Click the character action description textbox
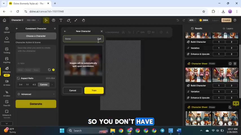 [36, 54]
